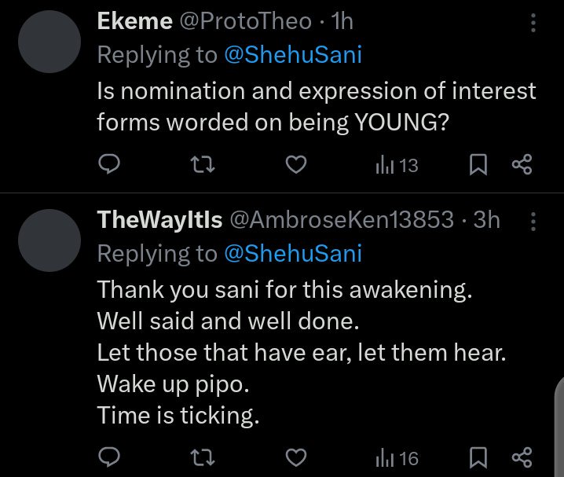View analytics showing 16 views
This screenshot has width=564, height=477.
[x=397, y=457]
